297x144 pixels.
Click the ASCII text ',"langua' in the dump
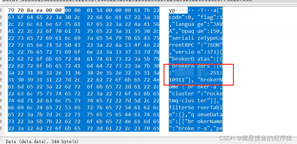tap(181, 24)
